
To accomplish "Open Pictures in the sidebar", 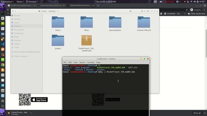I will click(17, 40).
